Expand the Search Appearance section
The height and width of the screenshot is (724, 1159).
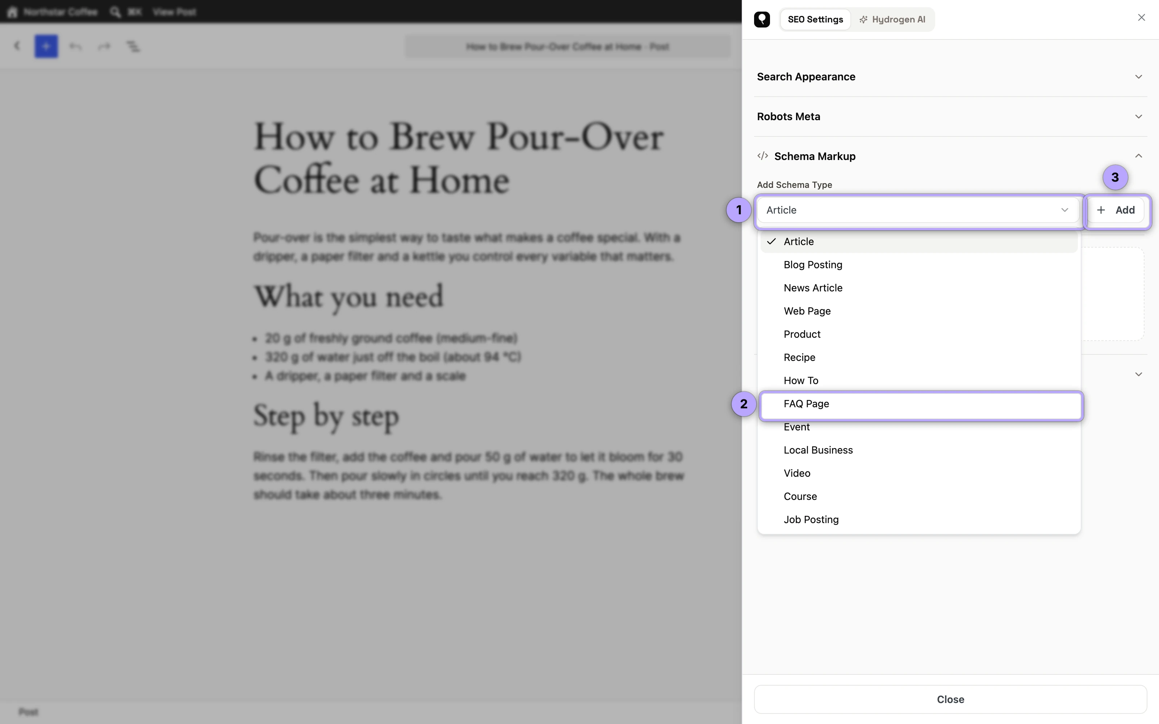pos(950,77)
